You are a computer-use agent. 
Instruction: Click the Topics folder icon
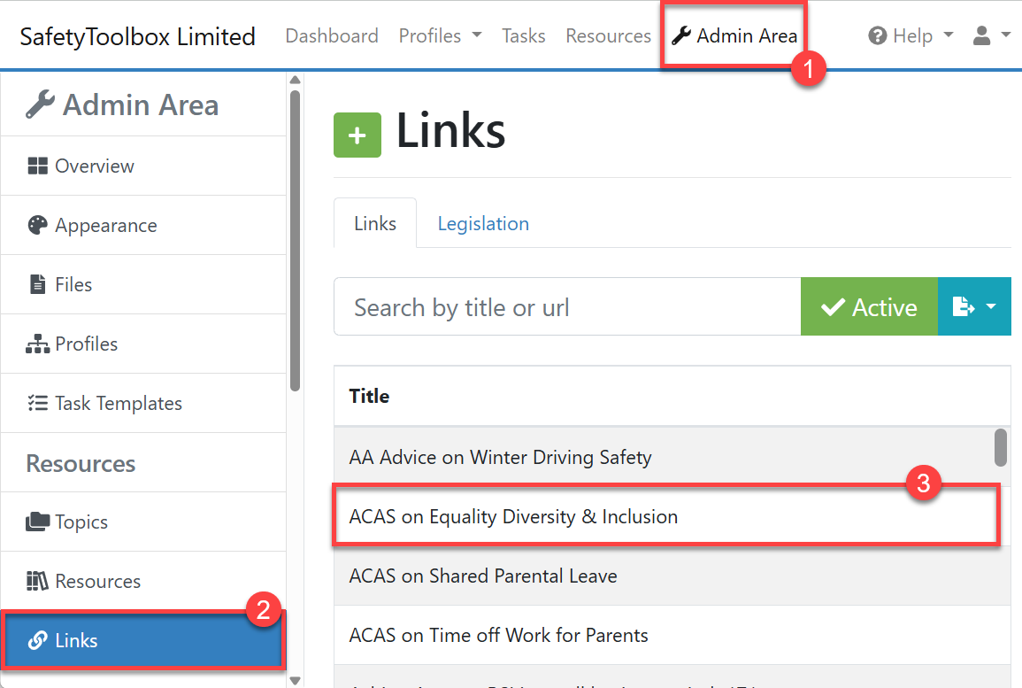[37, 522]
